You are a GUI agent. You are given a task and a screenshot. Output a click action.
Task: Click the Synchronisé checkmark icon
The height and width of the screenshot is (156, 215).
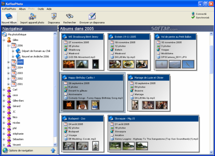pos(193,18)
